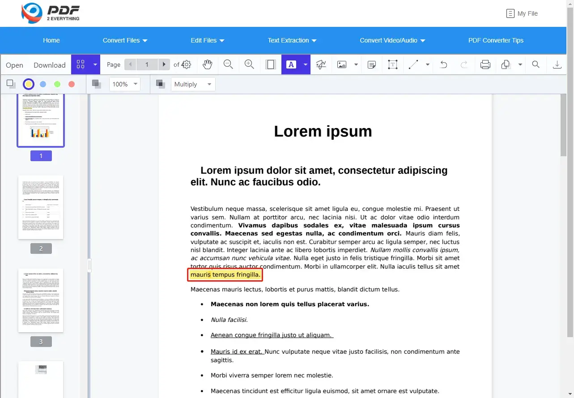Click the sidebar collapse handle
The width and height of the screenshot is (574, 398).
tap(89, 265)
